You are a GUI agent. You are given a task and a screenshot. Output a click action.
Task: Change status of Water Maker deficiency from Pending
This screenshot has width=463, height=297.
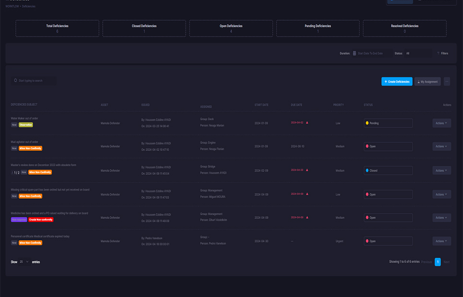tap(387, 123)
